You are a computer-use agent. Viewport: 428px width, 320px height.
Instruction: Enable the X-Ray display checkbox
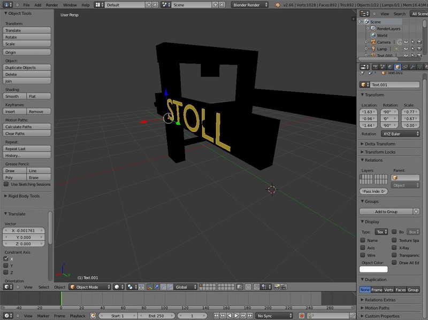[x=394, y=247]
